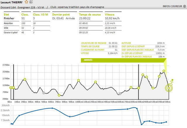Click the Natation row label
The image size is (187, 128).
pyautogui.click(x=8, y=23)
